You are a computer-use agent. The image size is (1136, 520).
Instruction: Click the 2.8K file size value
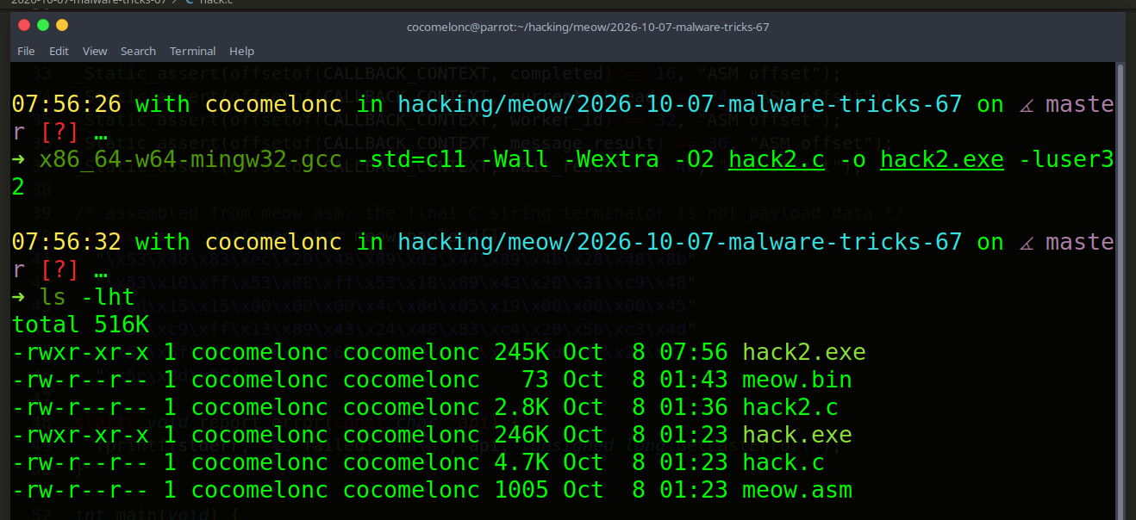[521, 407]
